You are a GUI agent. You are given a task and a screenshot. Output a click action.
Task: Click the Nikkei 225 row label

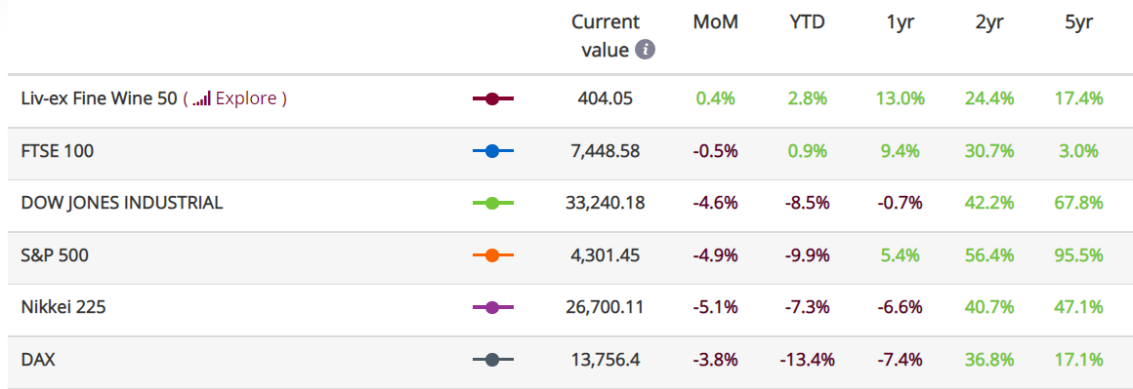click(x=63, y=307)
